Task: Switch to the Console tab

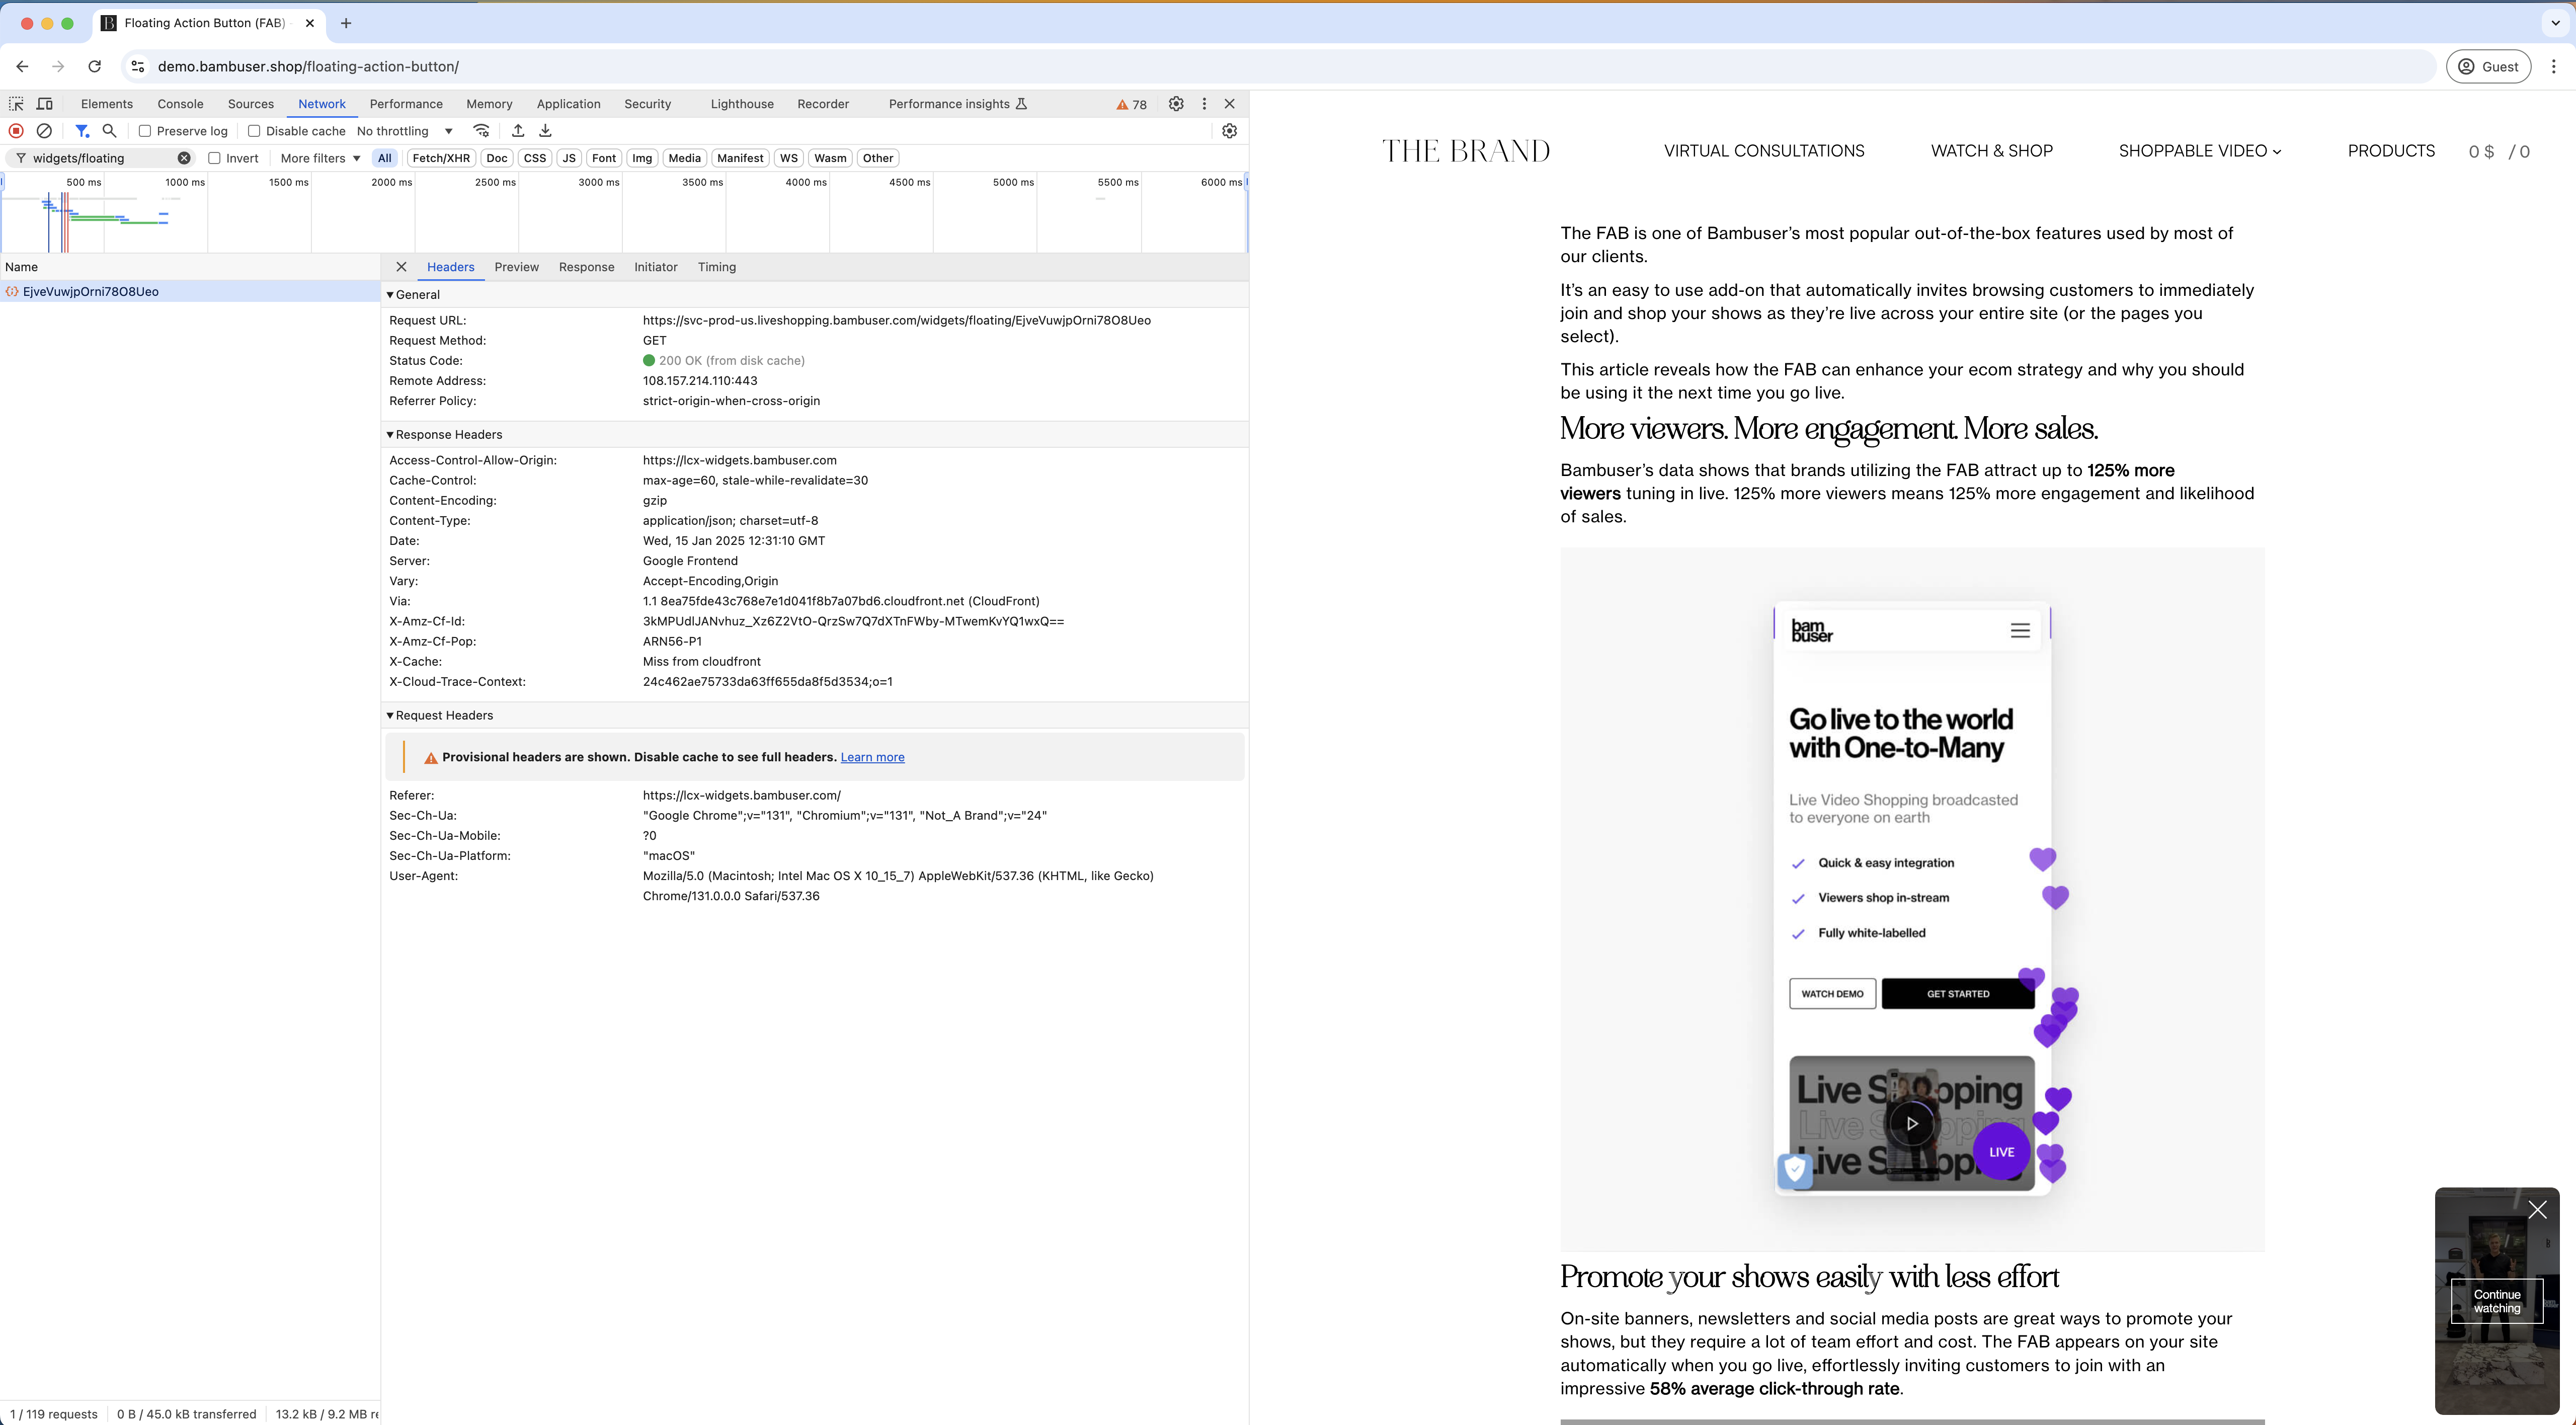Action: [180, 104]
